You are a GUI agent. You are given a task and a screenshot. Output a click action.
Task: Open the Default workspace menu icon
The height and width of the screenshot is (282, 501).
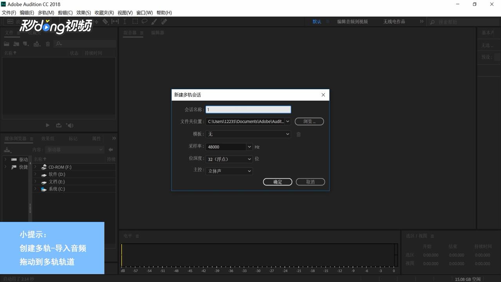pos(328,22)
